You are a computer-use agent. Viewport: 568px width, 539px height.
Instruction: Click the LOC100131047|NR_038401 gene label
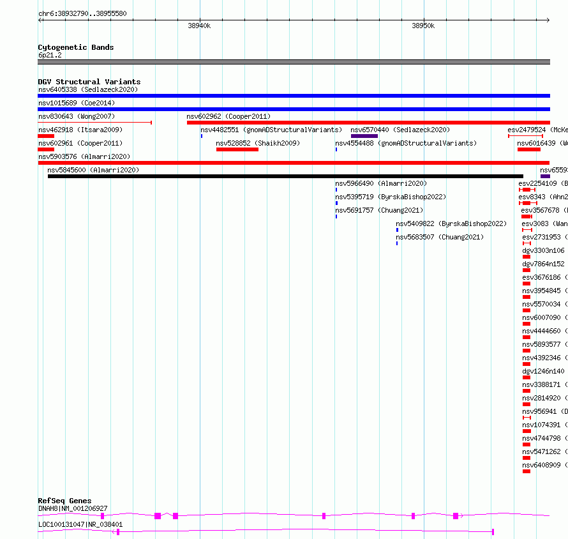[x=80, y=524]
